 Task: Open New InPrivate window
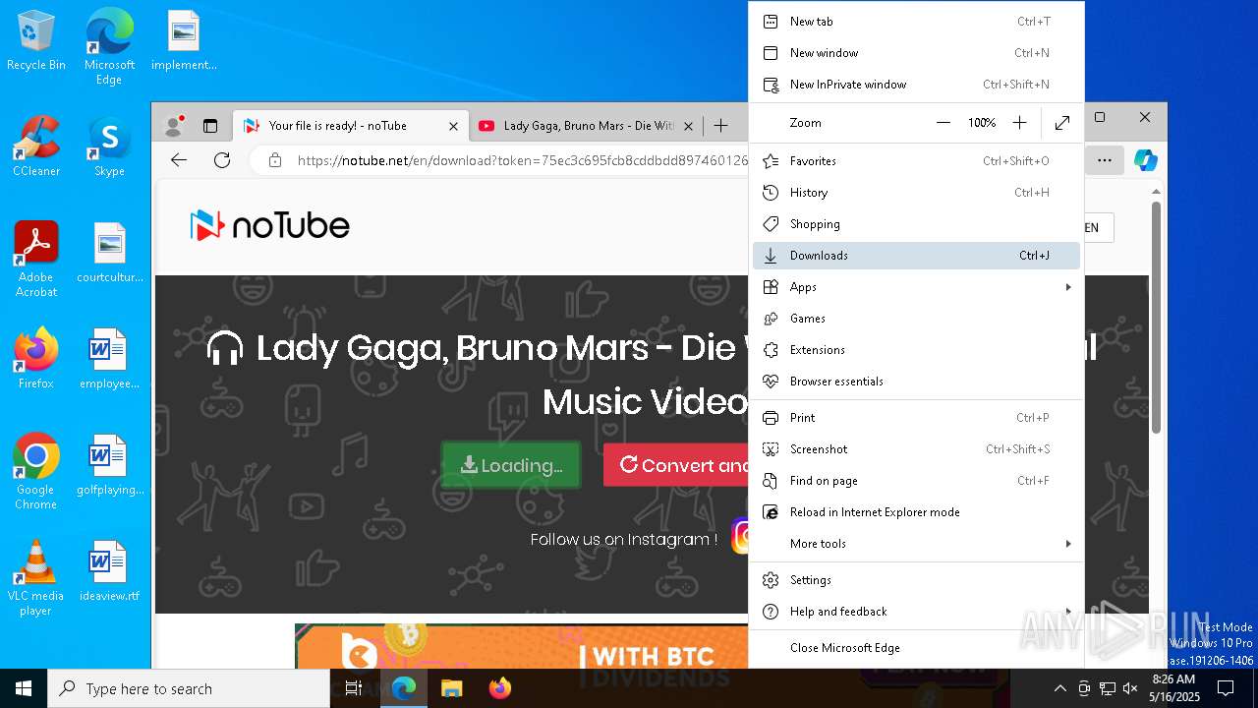coord(916,85)
